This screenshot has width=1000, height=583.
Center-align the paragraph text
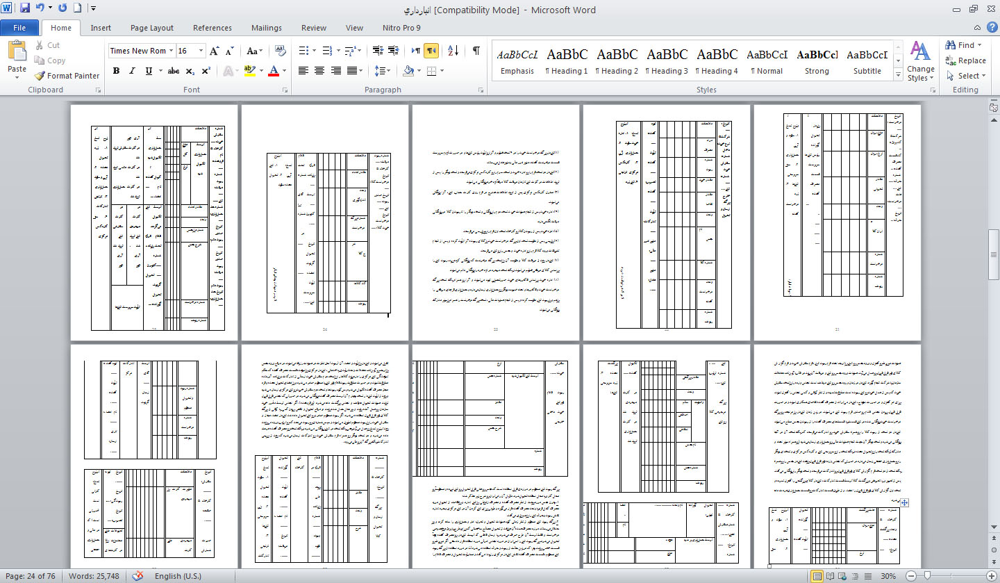(319, 71)
